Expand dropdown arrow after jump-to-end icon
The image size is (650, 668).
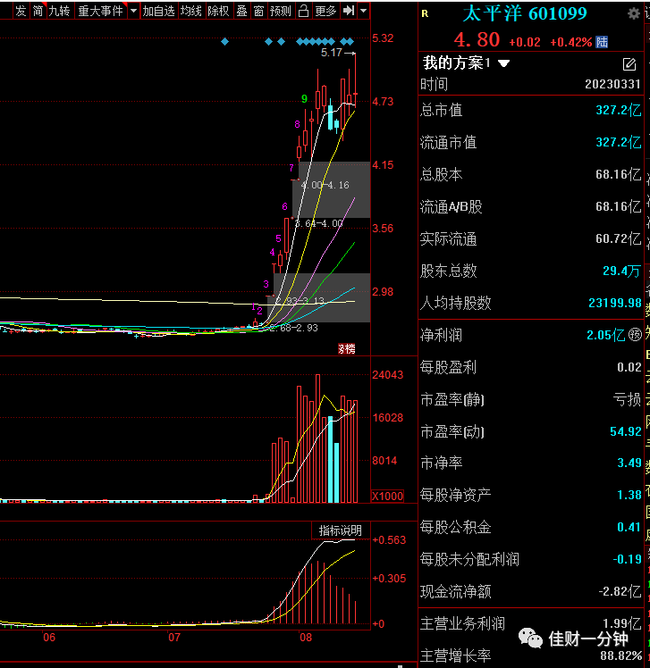click(363, 11)
